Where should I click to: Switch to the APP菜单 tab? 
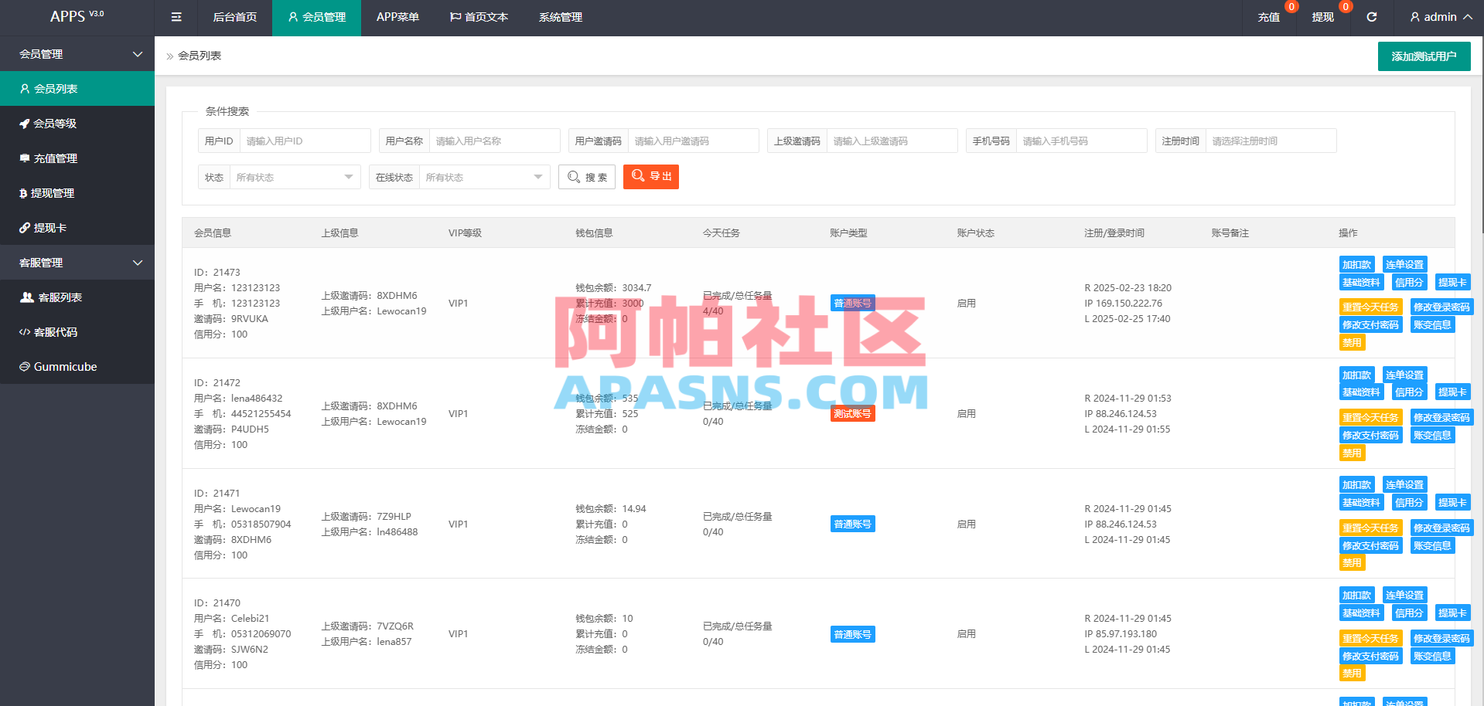pos(397,17)
